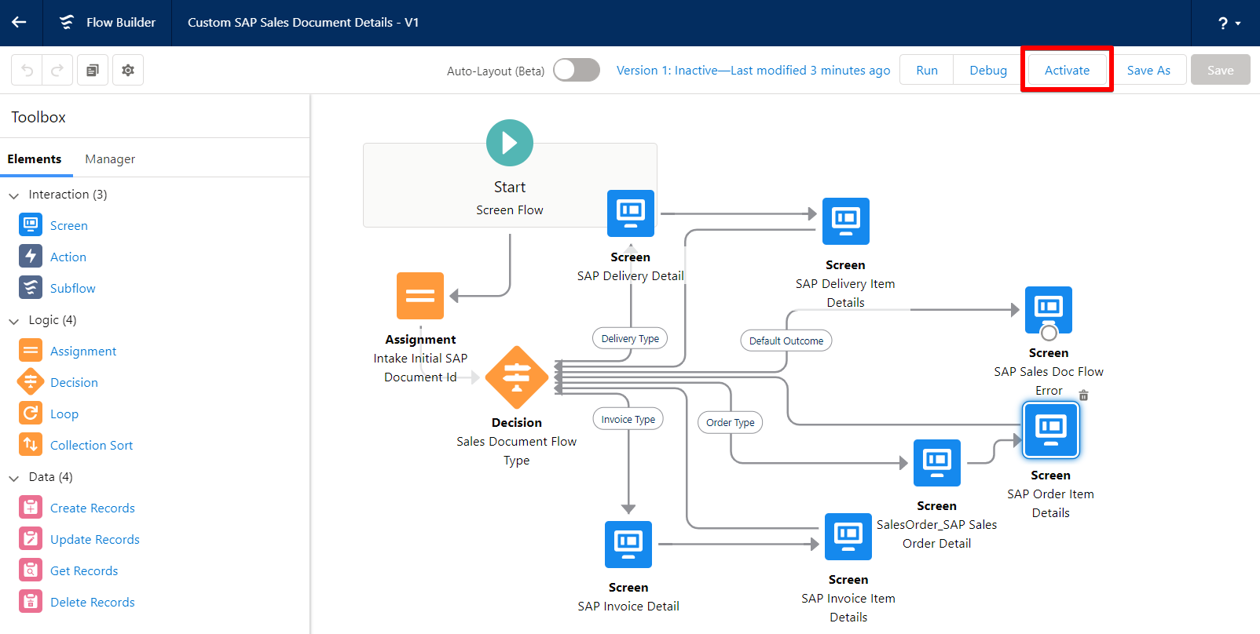Toggle Auto-Layout (Beta) switch

[576, 70]
